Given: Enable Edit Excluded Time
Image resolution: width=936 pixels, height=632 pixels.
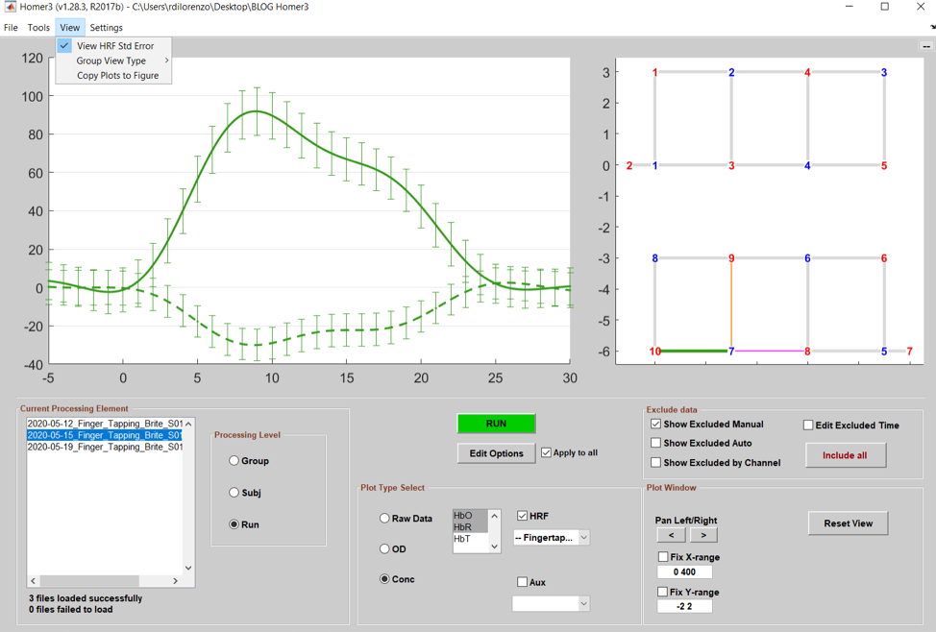Looking at the screenshot, I should pyautogui.click(x=807, y=425).
